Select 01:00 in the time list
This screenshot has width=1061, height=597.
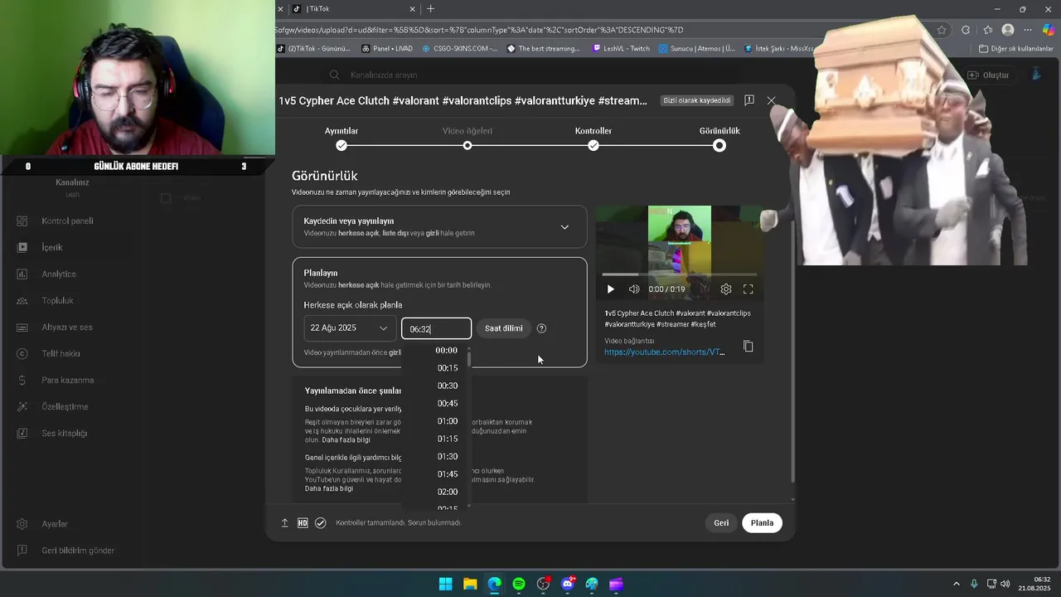[x=447, y=421]
